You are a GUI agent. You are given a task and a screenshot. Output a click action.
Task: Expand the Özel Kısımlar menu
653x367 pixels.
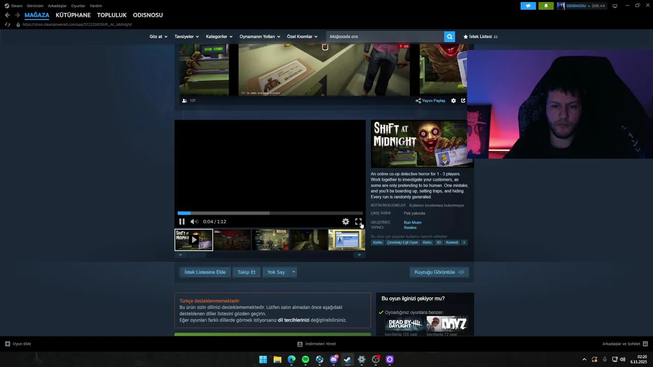[x=302, y=37]
